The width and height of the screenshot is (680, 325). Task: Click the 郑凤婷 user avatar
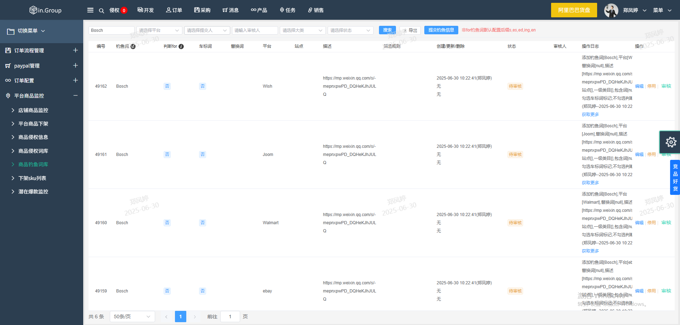pos(611,10)
